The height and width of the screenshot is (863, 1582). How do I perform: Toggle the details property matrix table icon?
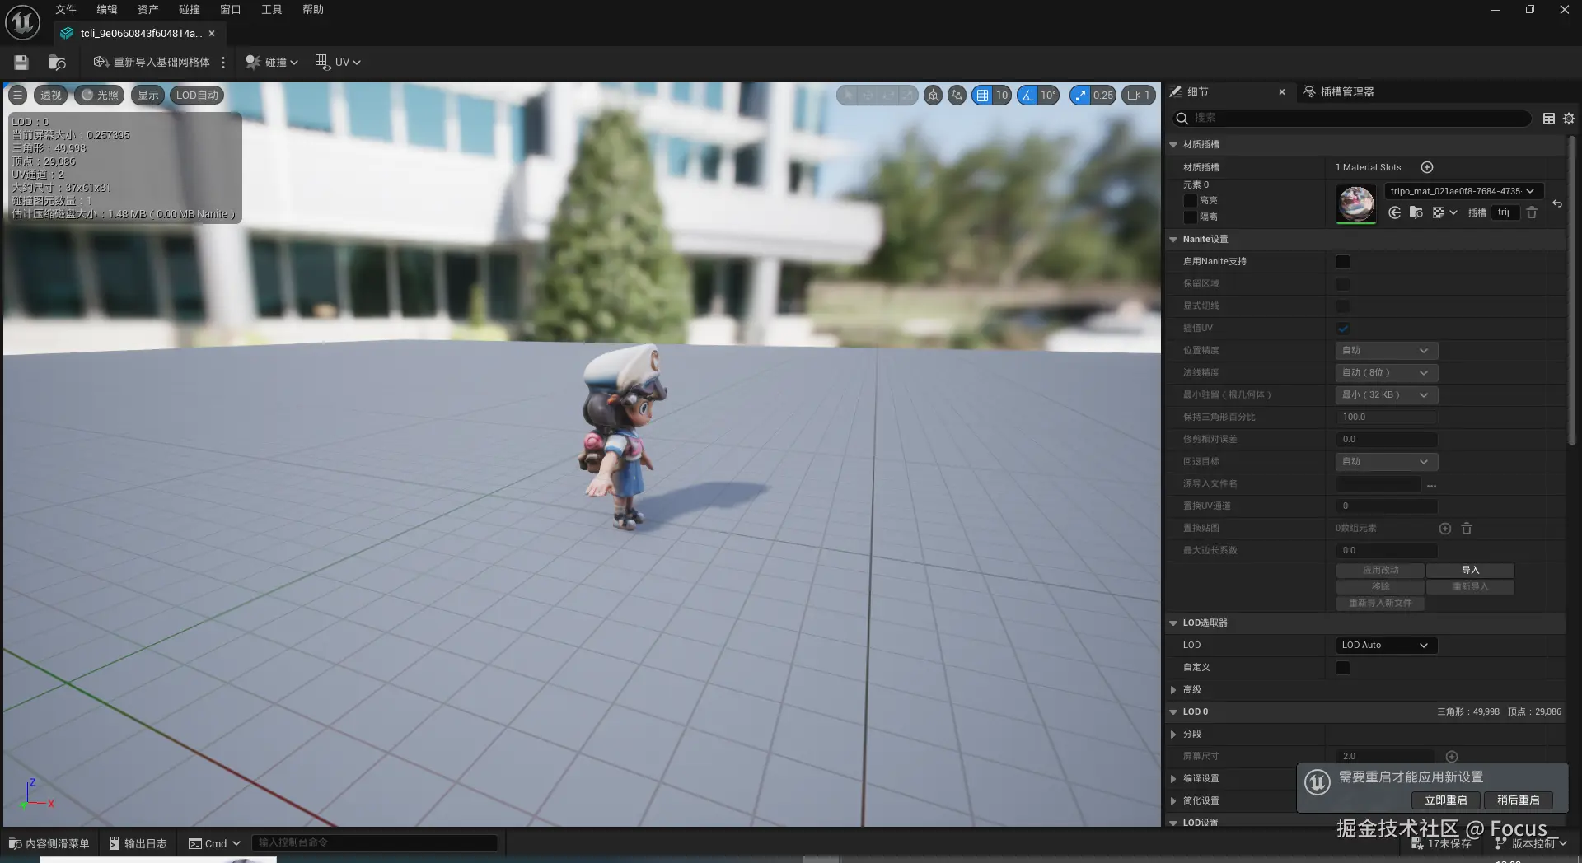pyautogui.click(x=1549, y=119)
